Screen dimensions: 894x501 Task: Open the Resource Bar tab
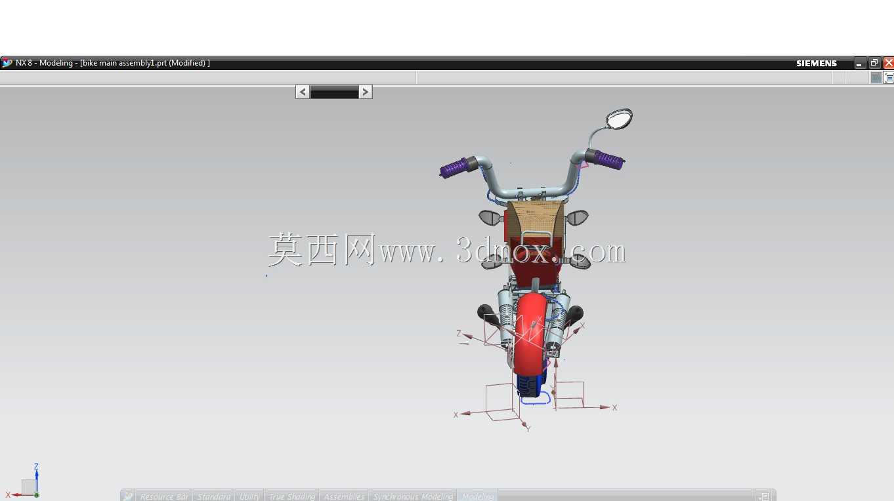pyautogui.click(x=164, y=496)
